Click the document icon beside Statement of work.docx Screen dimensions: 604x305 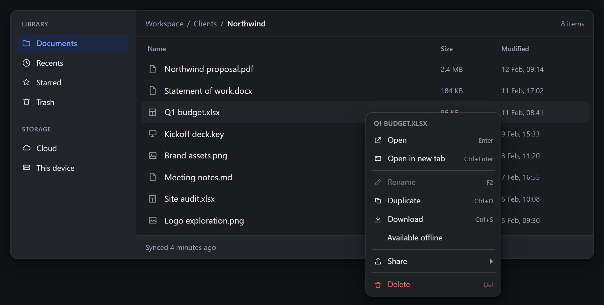point(153,91)
